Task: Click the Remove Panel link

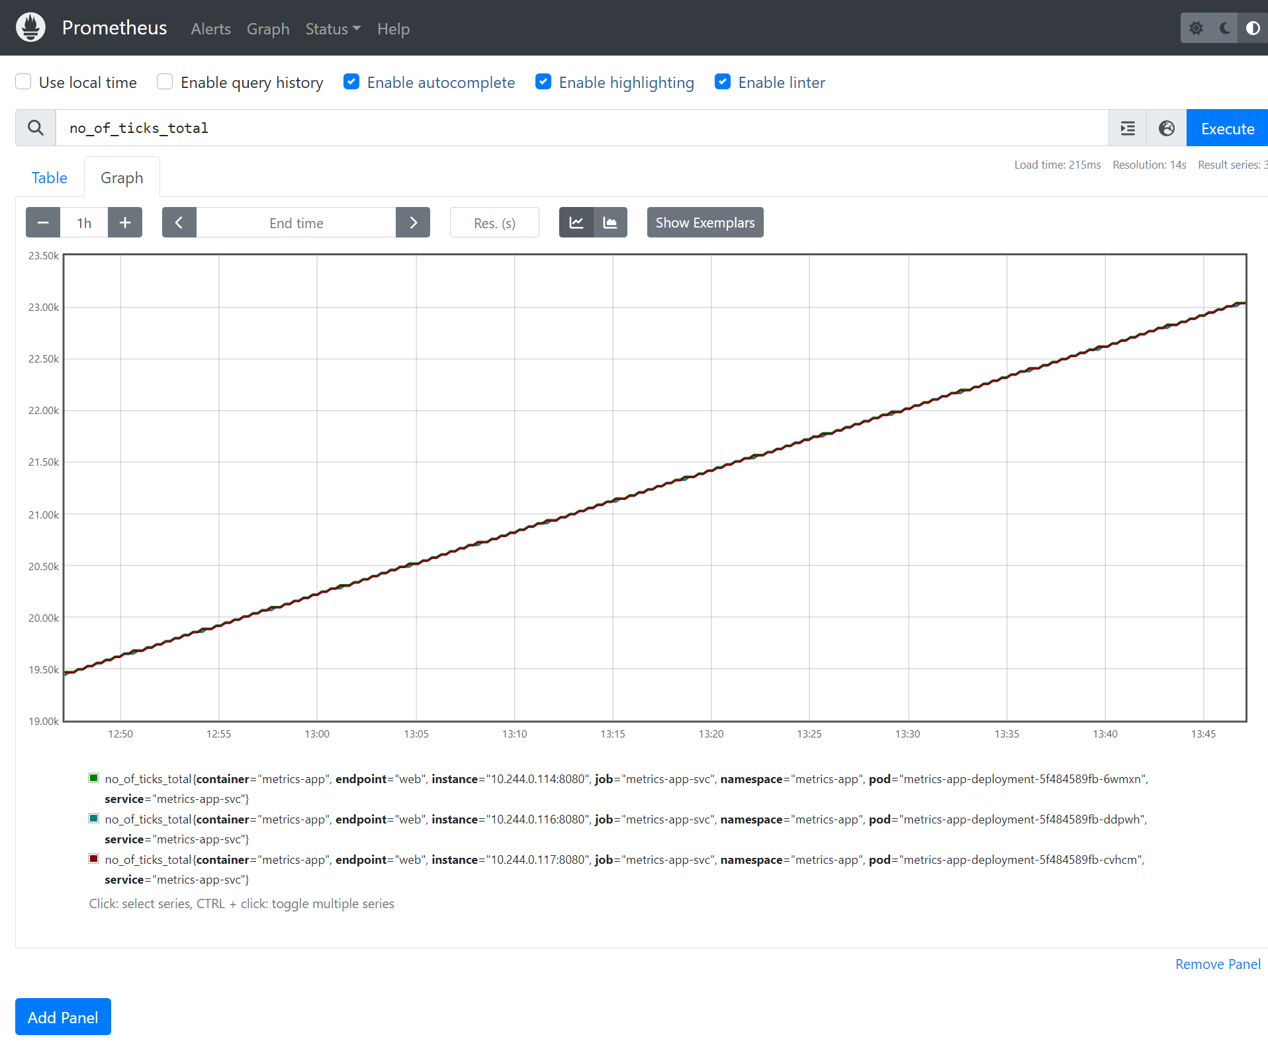Action: click(x=1217, y=964)
